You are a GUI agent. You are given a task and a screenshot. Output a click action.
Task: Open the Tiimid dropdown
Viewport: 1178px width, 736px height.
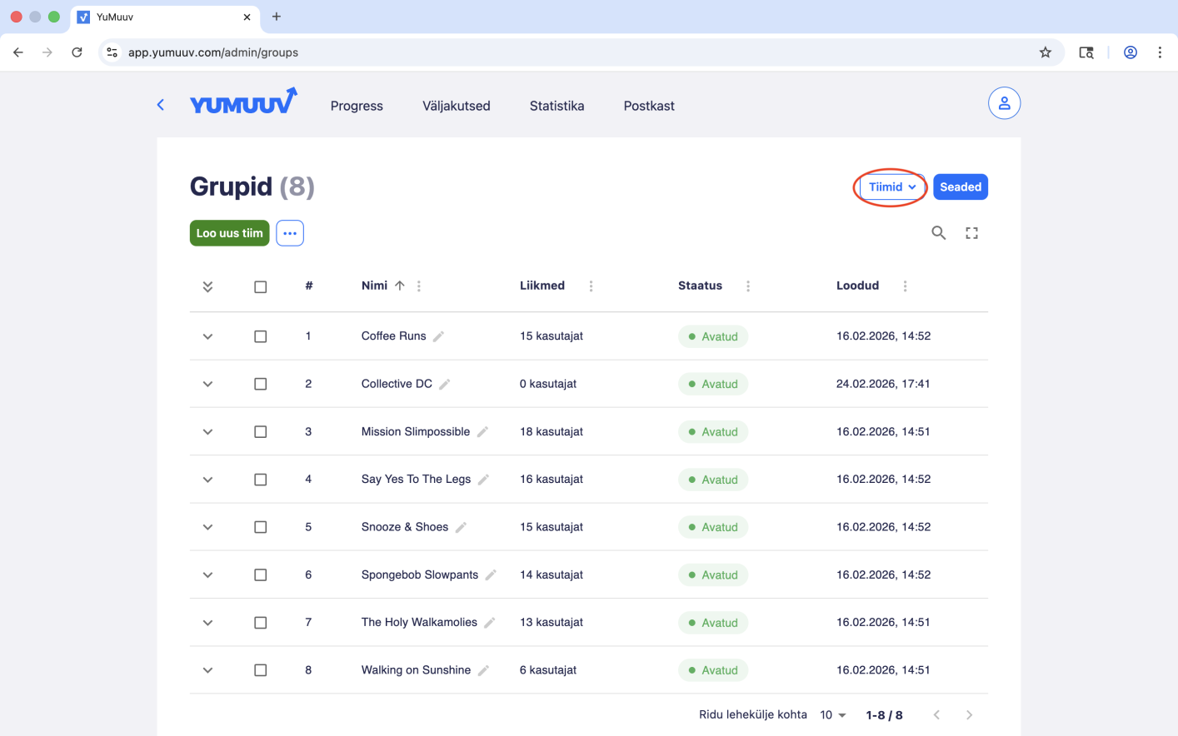point(891,187)
